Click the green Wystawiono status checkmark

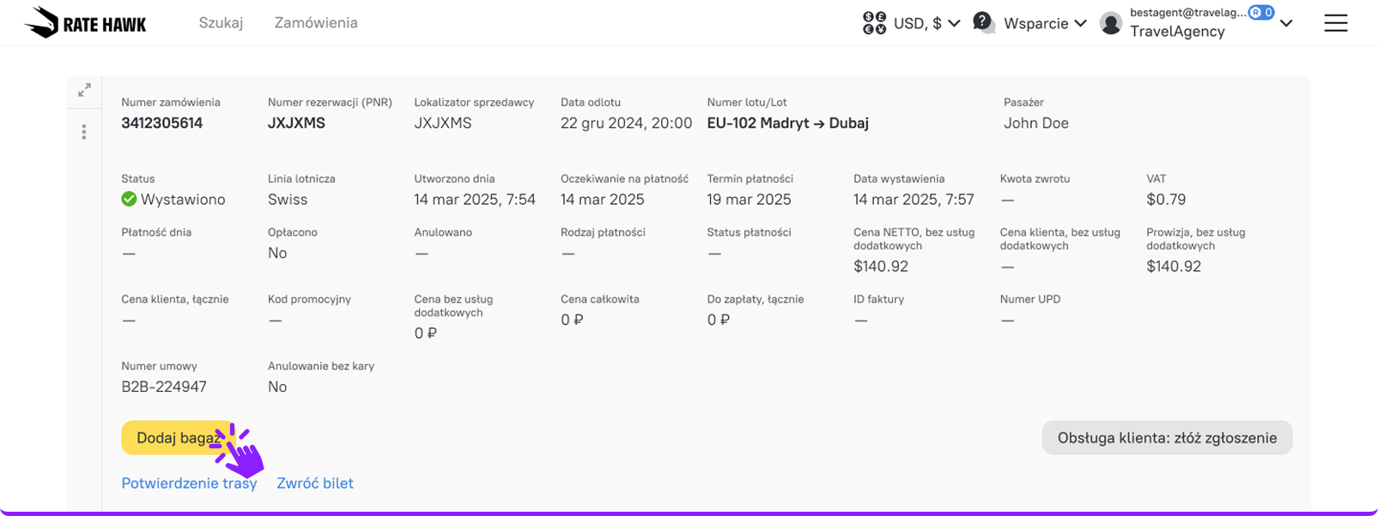coord(129,199)
